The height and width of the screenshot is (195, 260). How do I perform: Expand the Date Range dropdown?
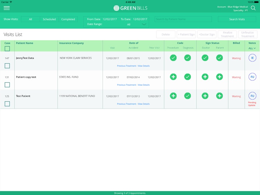(x=144, y=24)
